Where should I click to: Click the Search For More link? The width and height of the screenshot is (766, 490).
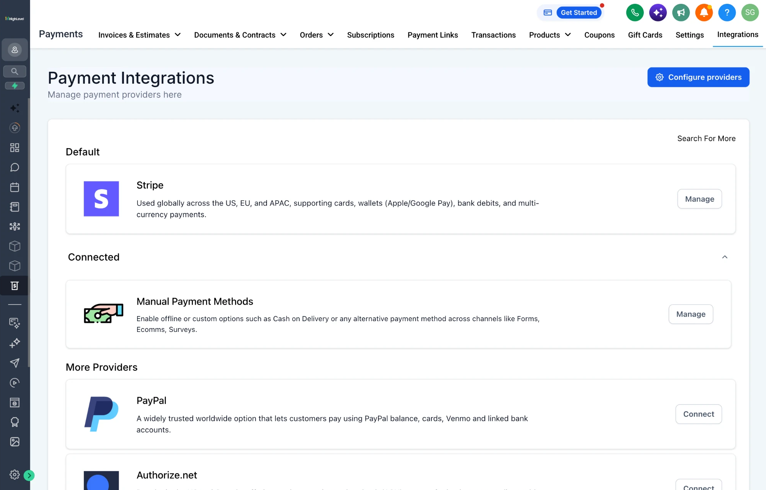[x=706, y=139]
